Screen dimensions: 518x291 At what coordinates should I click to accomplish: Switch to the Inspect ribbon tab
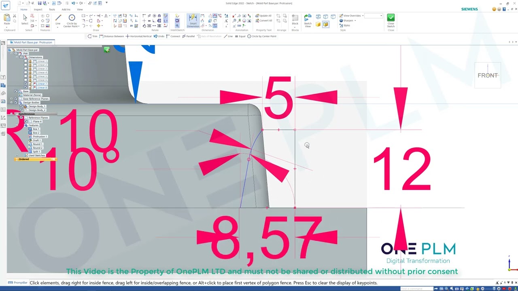[38, 9]
